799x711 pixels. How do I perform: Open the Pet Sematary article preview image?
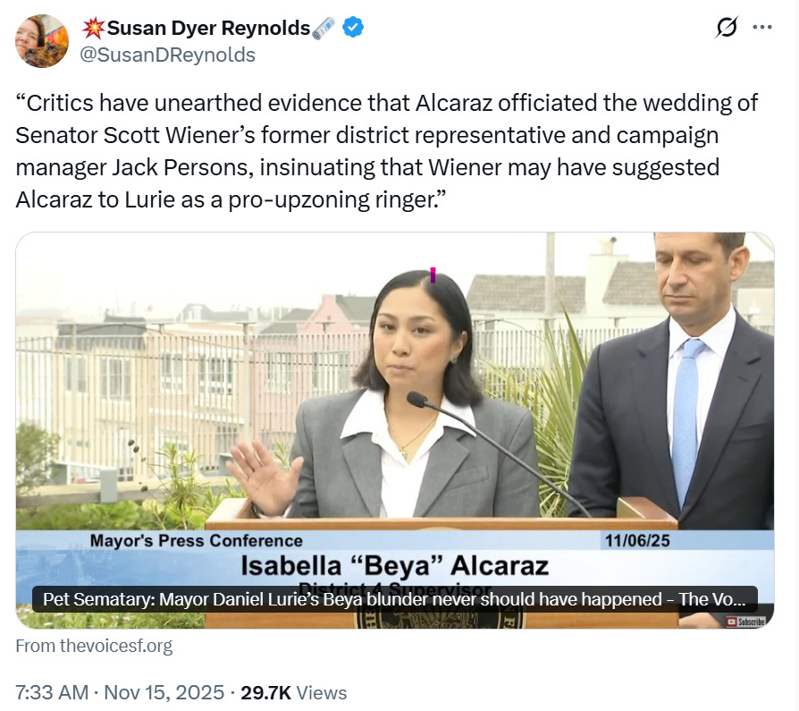click(395, 430)
